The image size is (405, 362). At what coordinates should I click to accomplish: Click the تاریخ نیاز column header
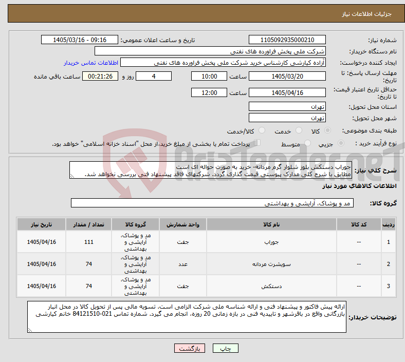point(41,224)
